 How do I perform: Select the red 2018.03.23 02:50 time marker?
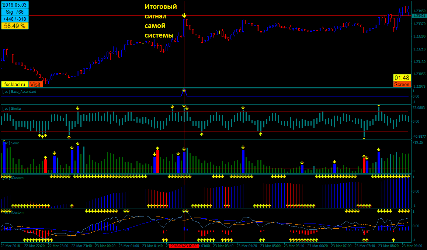184,246
